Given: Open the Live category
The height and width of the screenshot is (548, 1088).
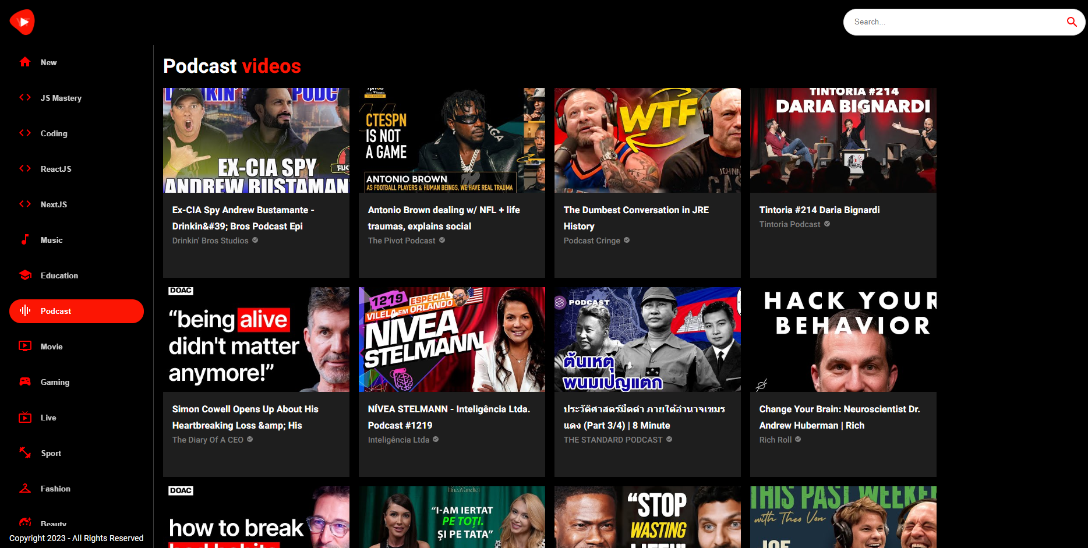Looking at the screenshot, I should (x=76, y=418).
